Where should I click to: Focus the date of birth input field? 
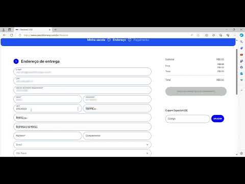pos(82,90)
